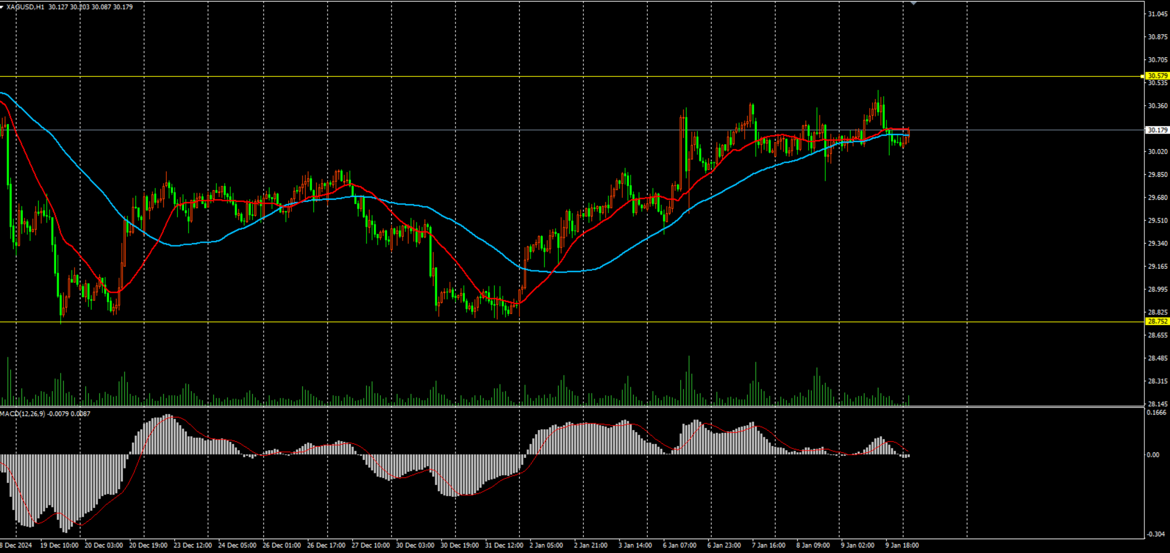Click the 28.485 price axis value
This screenshot has width=1170, height=553.
tap(1158, 358)
